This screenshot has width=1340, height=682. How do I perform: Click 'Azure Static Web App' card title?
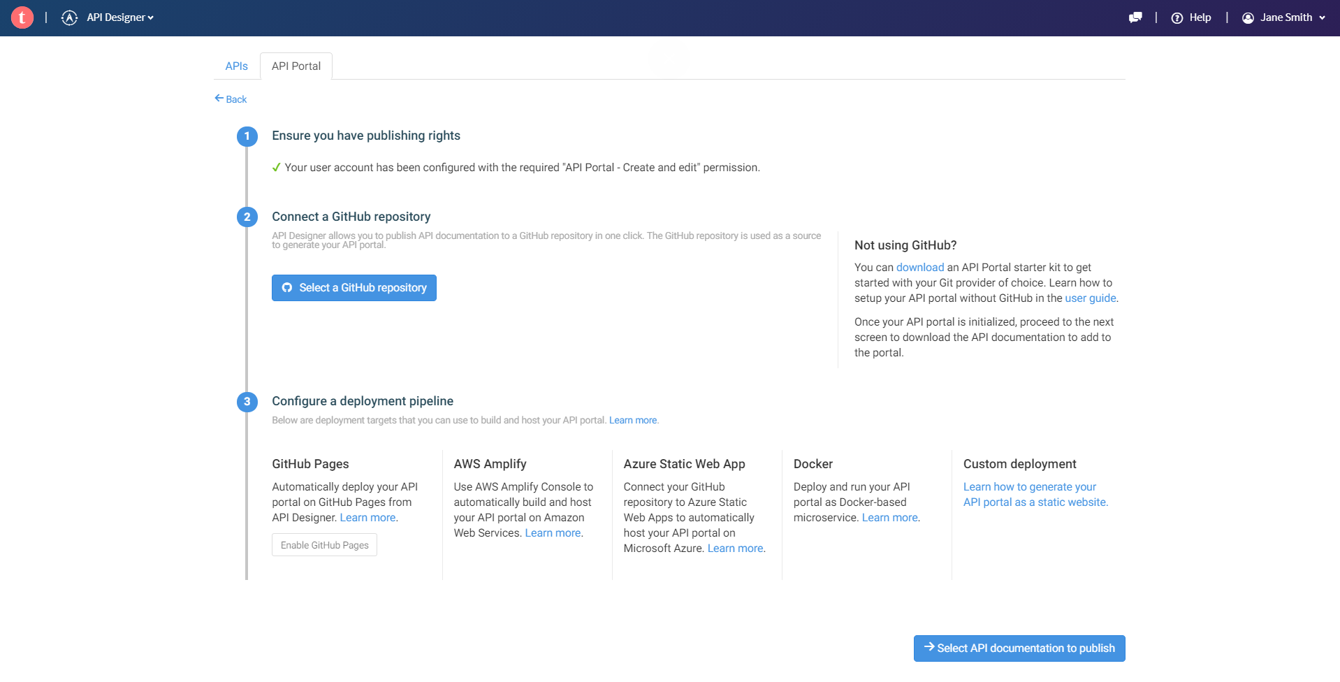(x=684, y=464)
